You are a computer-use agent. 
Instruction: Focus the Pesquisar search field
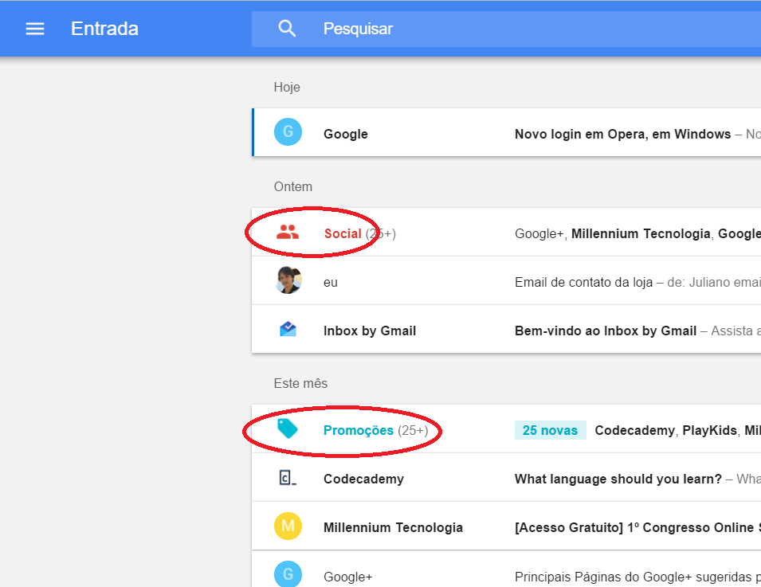click(506, 29)
